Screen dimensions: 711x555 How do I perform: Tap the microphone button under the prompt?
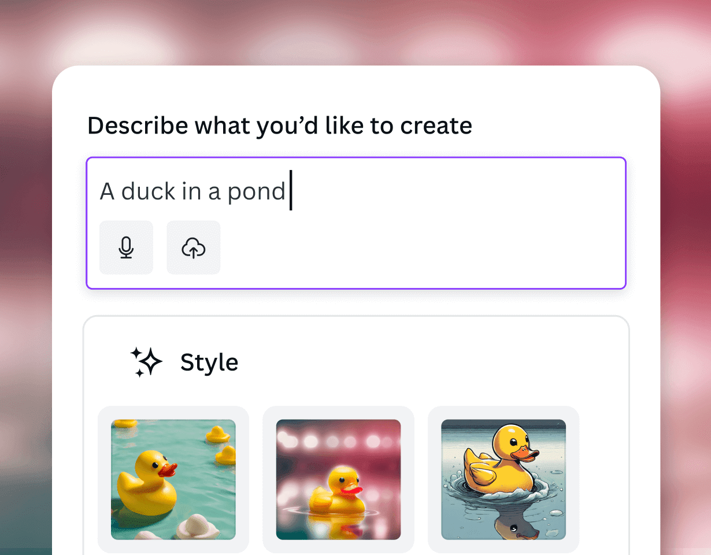click(126, 247)
